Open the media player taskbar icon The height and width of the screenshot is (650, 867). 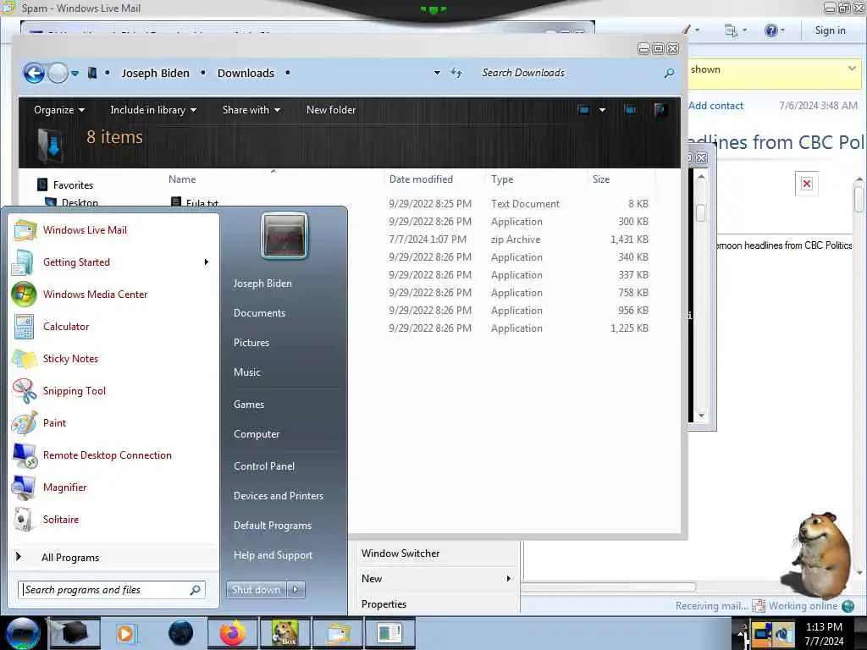(126, 633)
